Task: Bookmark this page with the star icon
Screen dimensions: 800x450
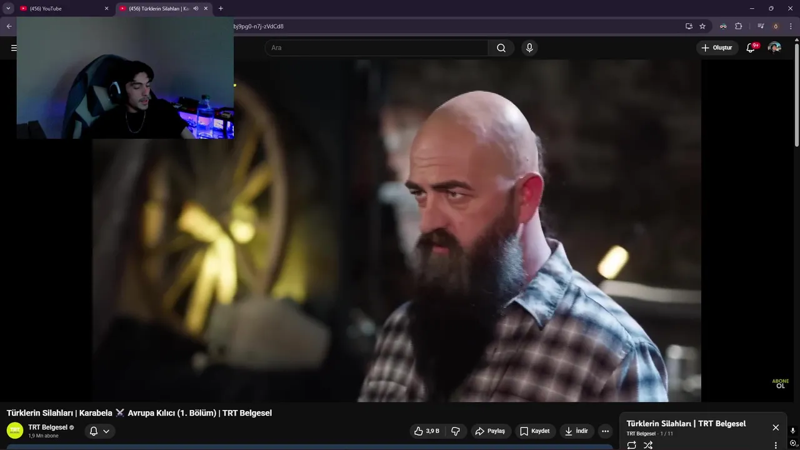Action: coord(702,26)
